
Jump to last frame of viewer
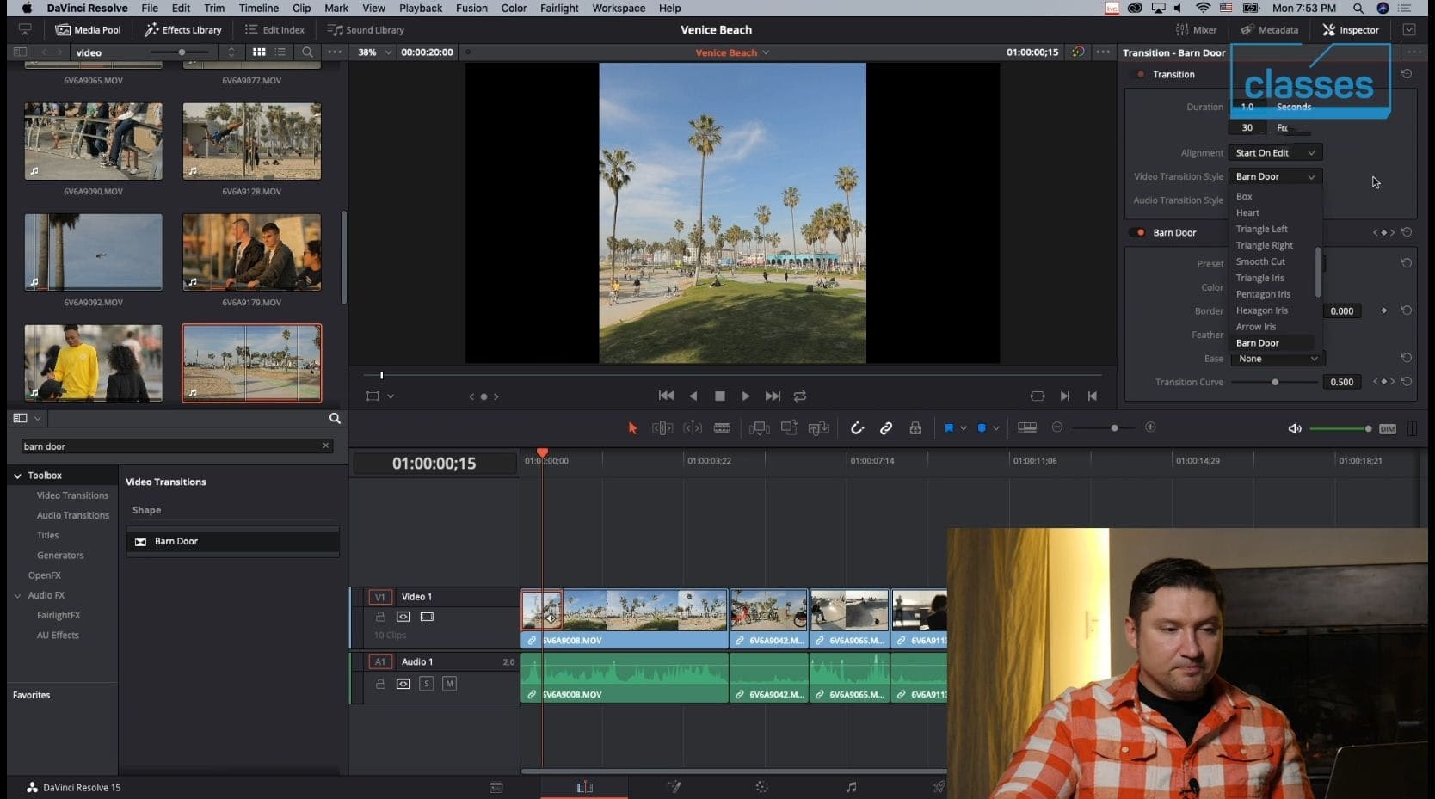[773, 396]
